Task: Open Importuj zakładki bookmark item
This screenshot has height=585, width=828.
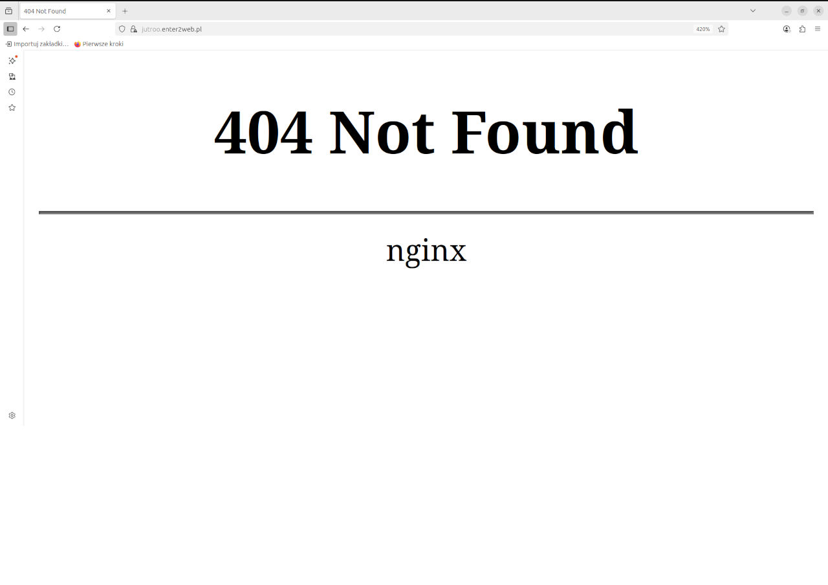Action: [x=37, y=44]
